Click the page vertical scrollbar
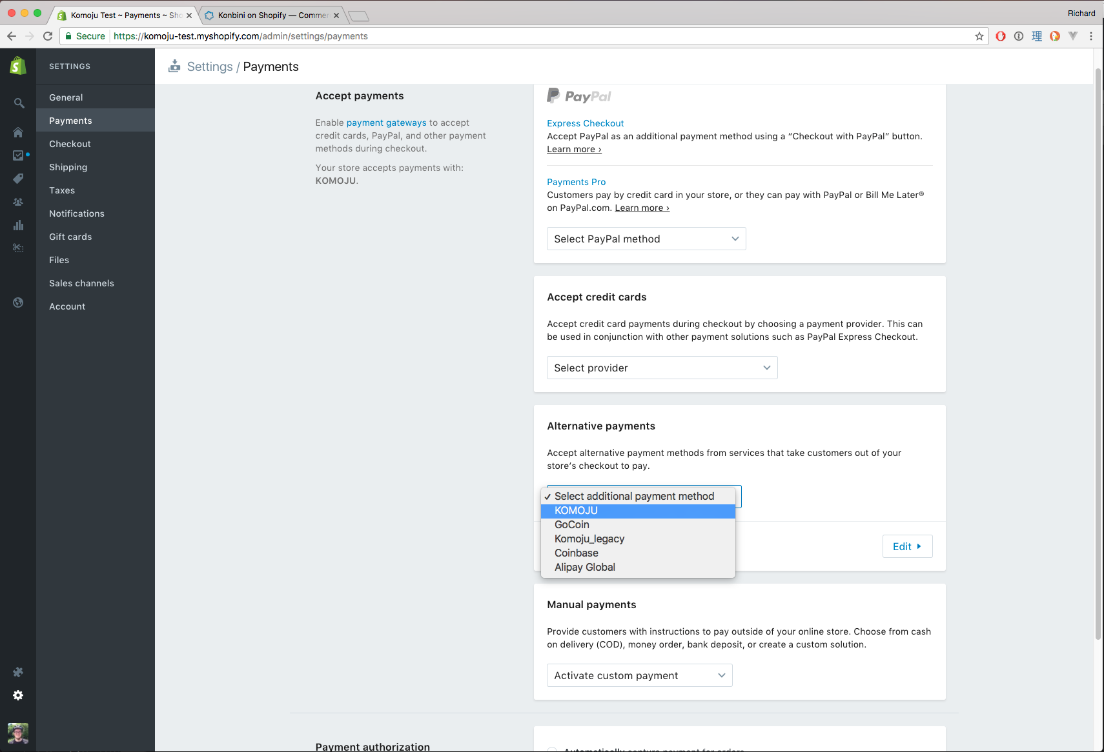1104x752 pixels. pos(1098,353)
